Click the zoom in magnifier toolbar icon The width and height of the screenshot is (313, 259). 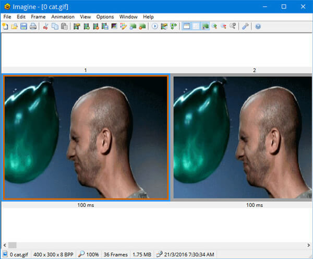tap(214, 26)
